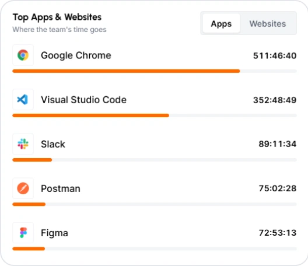This screenshot has width=308, height=266.
Task: Click the Postman usage progress bar
Action: pyautogui.click(x=155, y=204)
